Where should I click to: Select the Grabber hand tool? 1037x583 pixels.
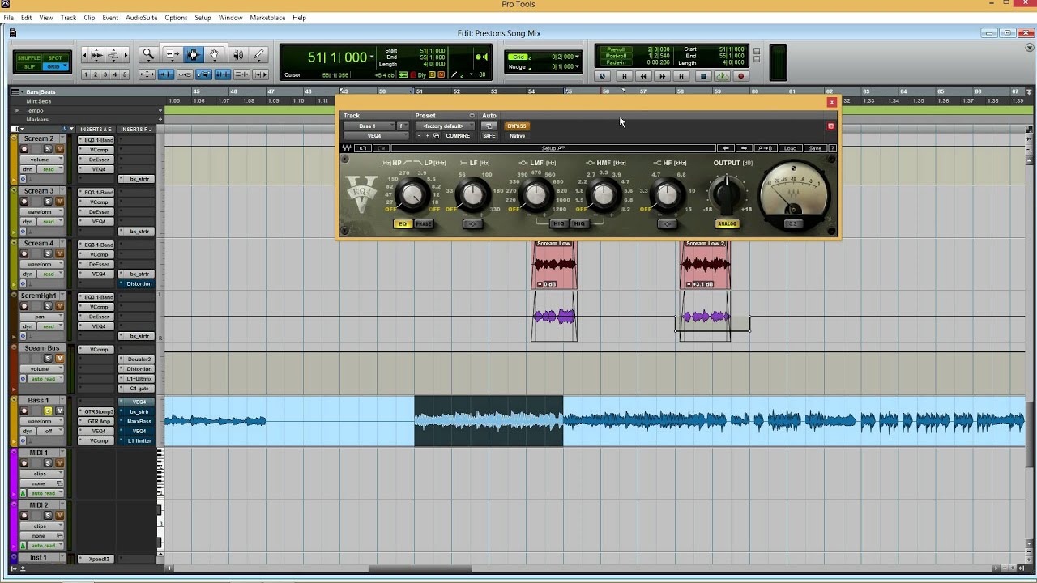pos(215,55)
